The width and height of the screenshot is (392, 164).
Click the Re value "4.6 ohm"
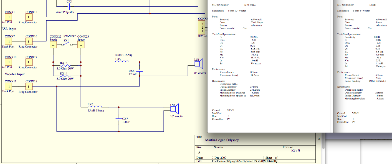click(x=380, y=55)
